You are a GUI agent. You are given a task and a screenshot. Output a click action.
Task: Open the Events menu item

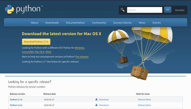pyautogui.click(x=156, y=23)
